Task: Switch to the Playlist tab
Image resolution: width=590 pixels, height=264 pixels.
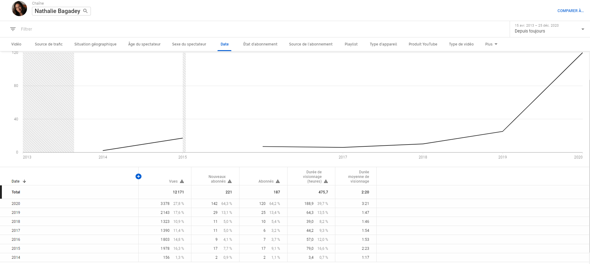Action: pos(351,44)
